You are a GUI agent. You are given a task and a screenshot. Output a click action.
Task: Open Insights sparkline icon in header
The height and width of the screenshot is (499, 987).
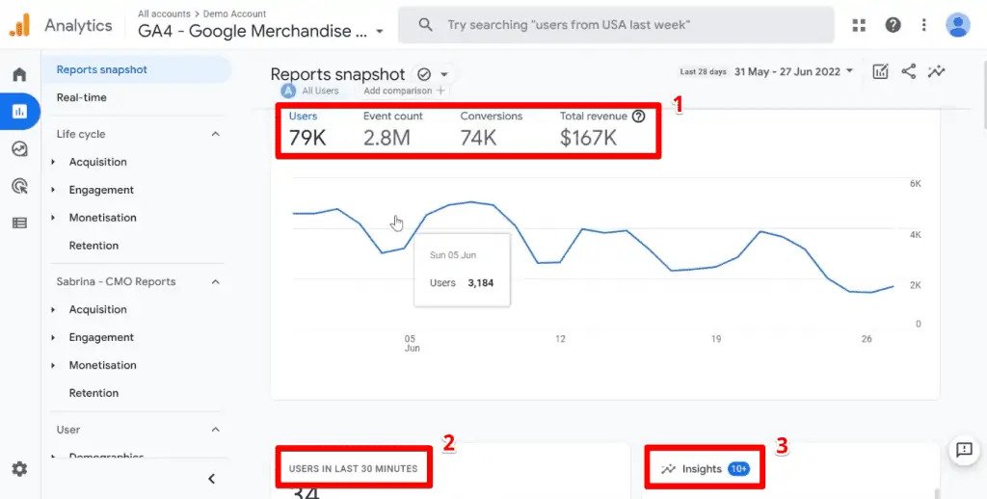pos(936,71)
